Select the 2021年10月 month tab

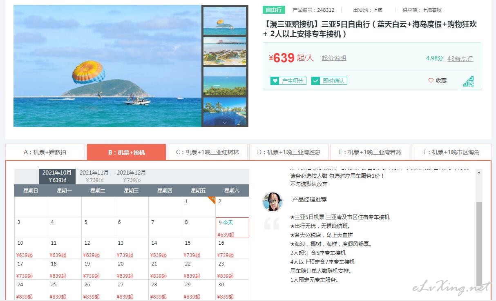click(57, 176)
